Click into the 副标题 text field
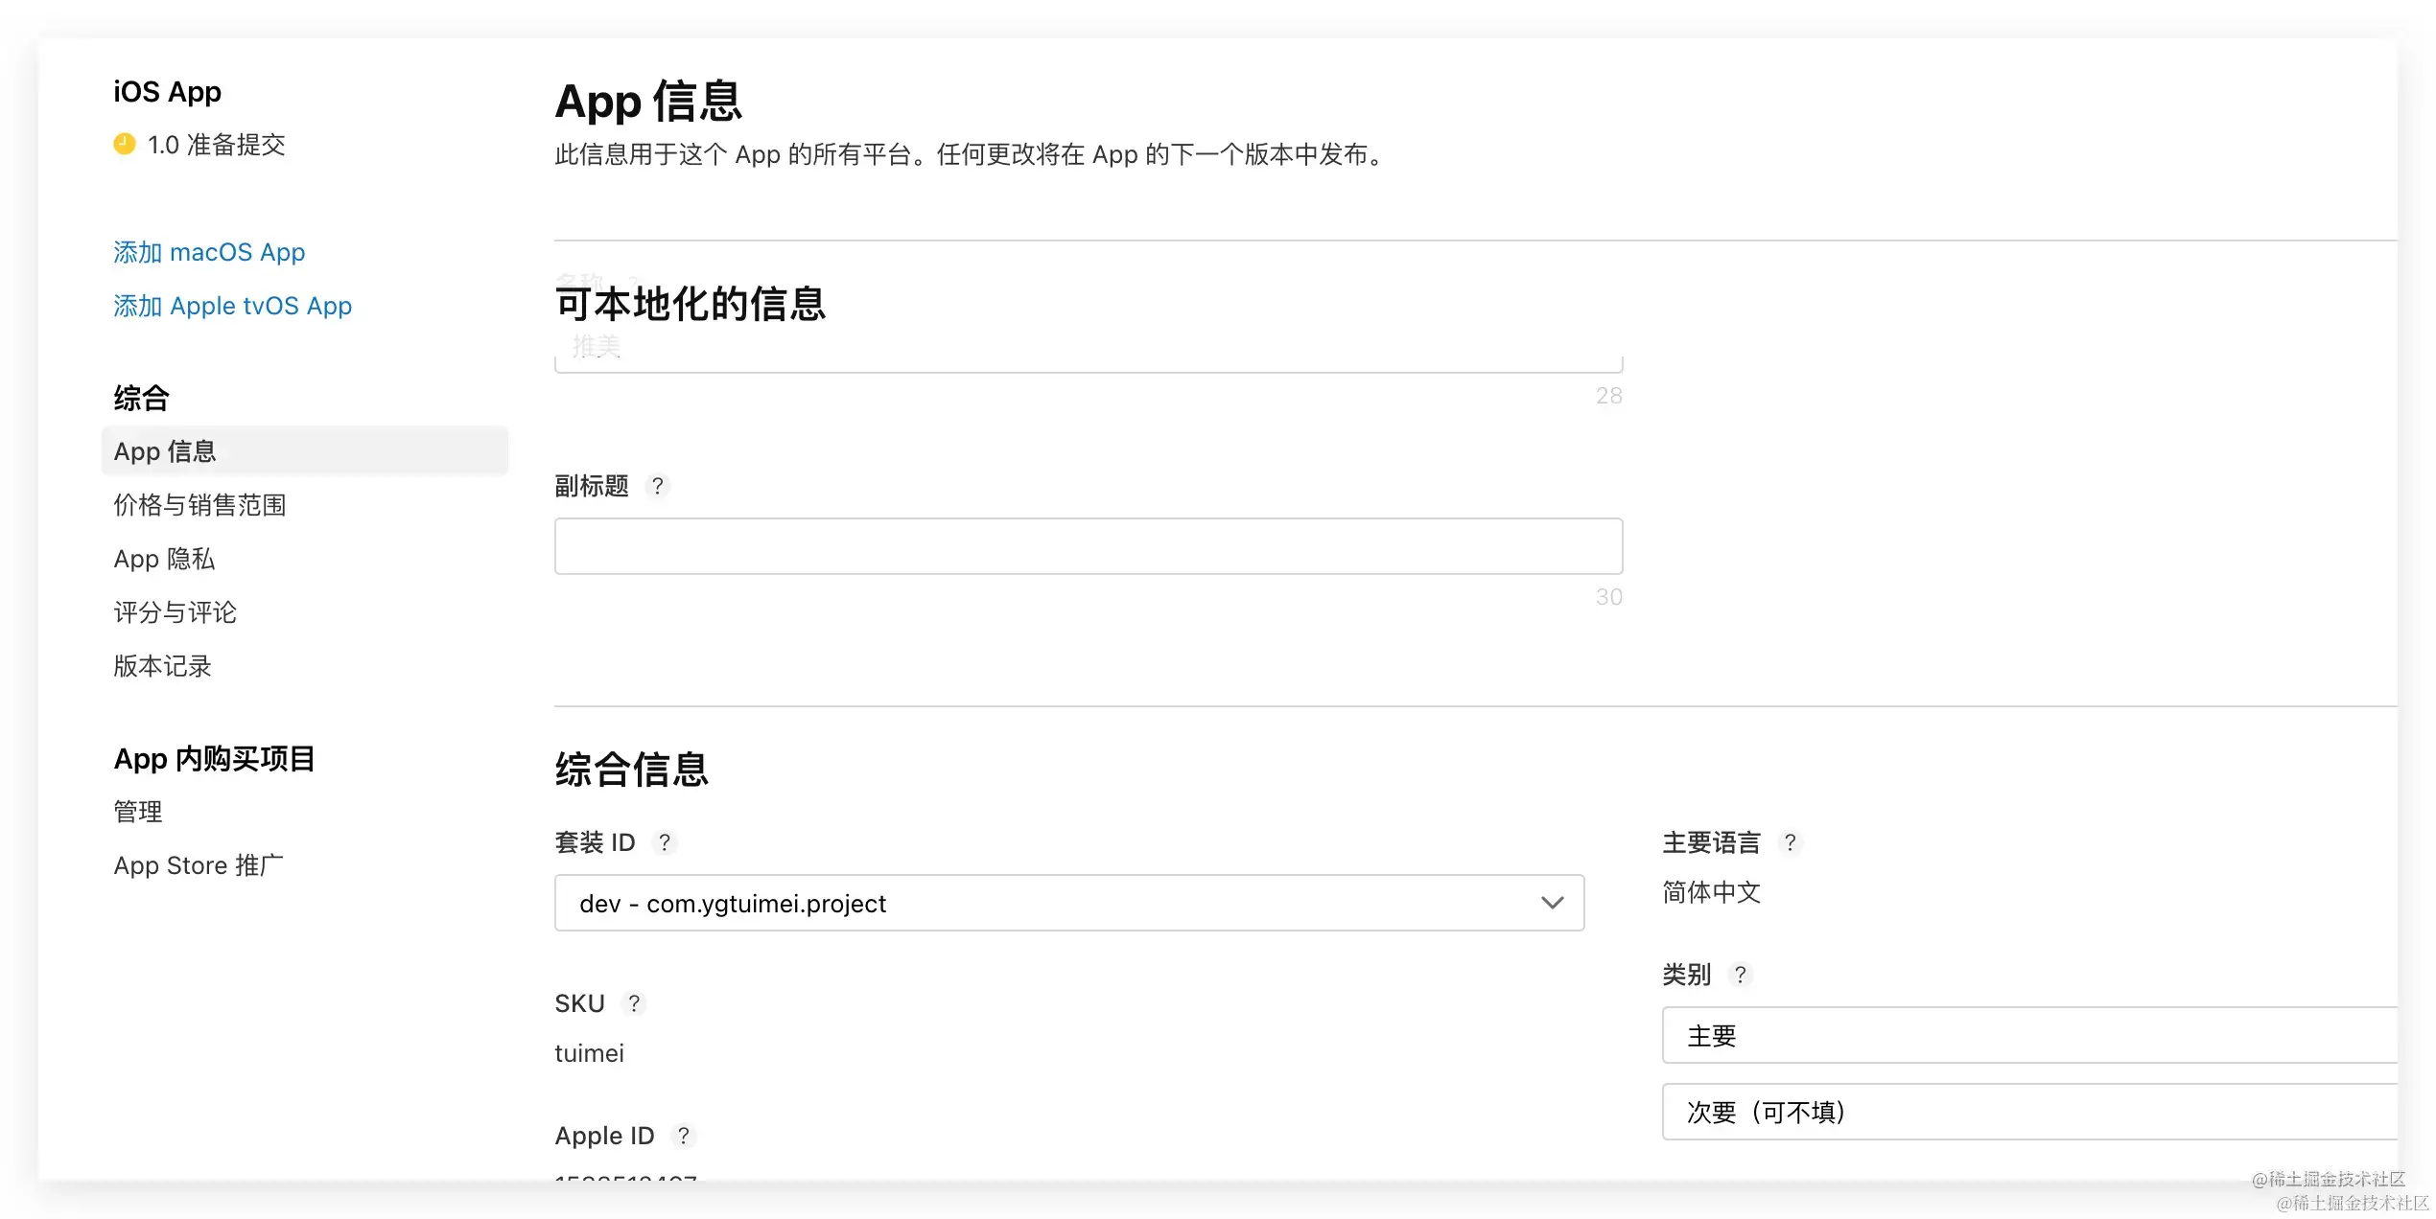This screenshot has height=1219, width=2436. point(1088,546)
